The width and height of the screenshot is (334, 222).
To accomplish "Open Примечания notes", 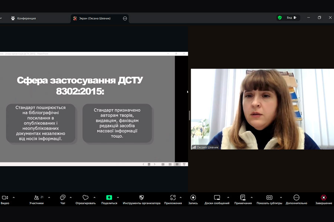I will click(243, 200).
